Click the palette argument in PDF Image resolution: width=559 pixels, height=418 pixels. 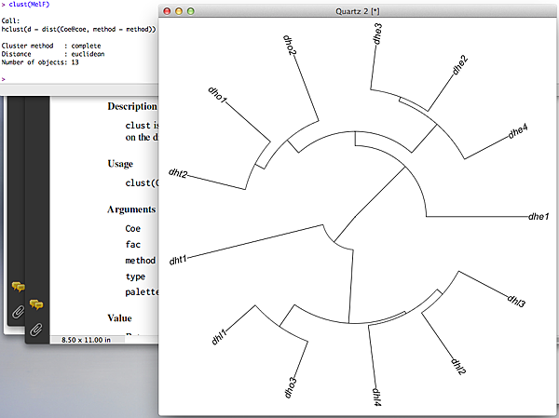pos(142,292)
